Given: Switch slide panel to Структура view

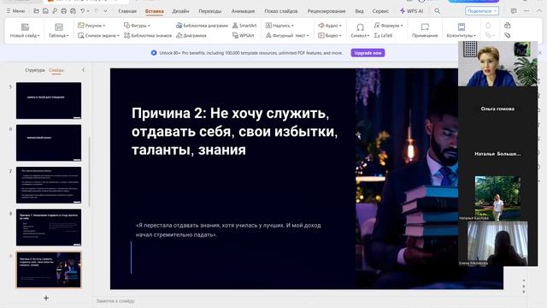Looking at the screenshot, I should pos(35,70).
